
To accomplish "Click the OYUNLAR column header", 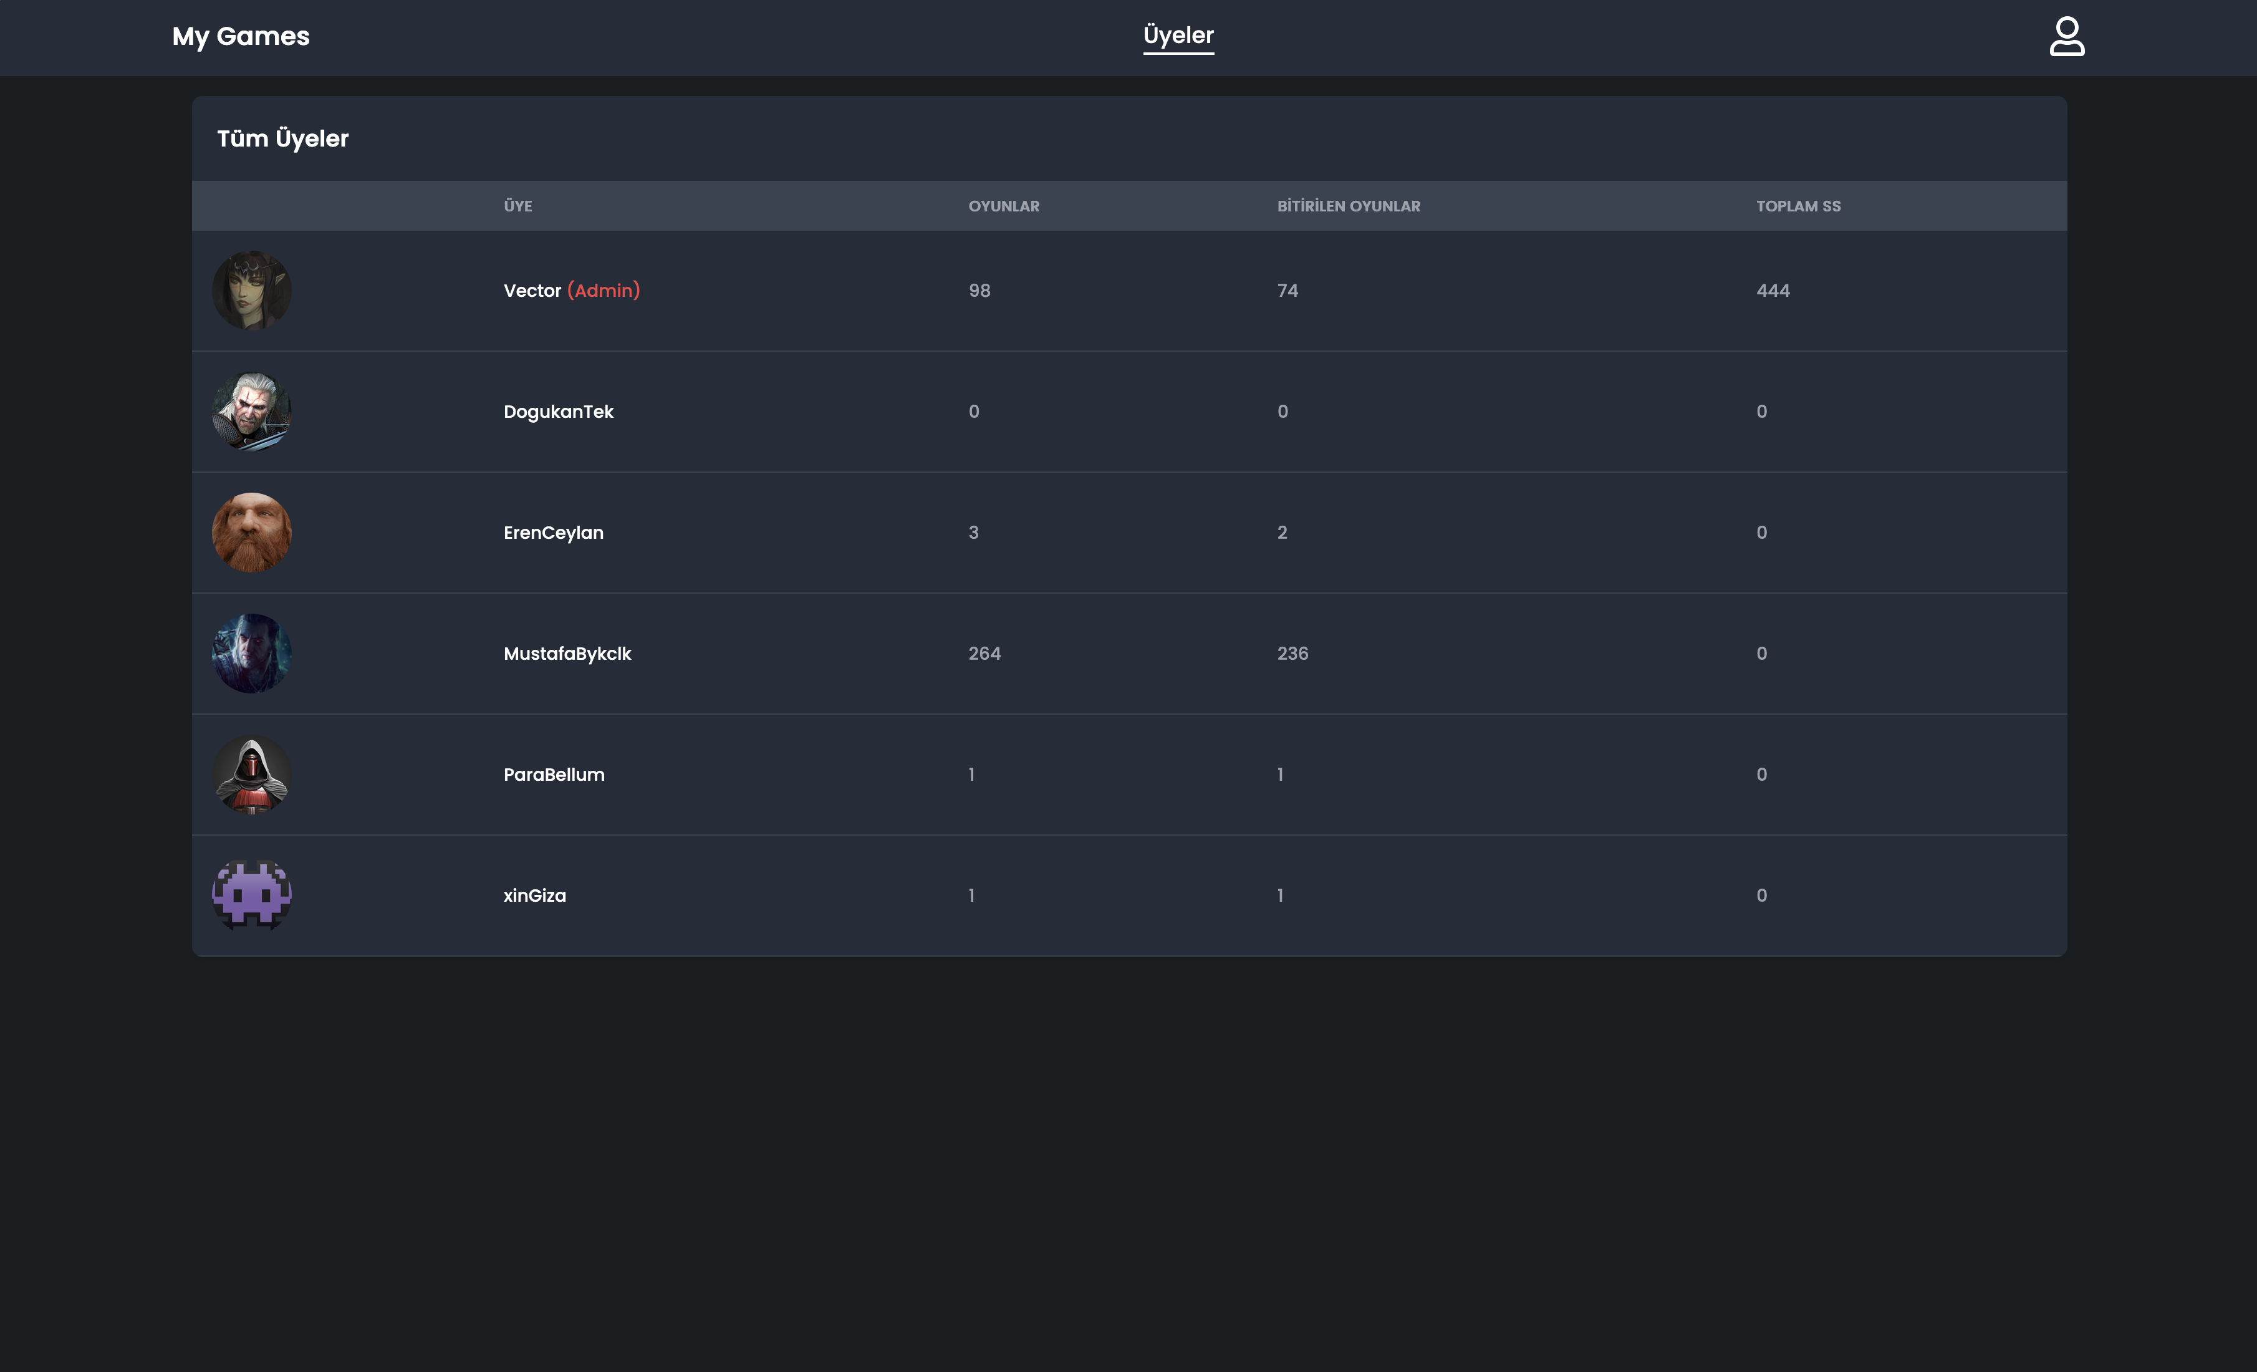I will (x=1004, y=206).
